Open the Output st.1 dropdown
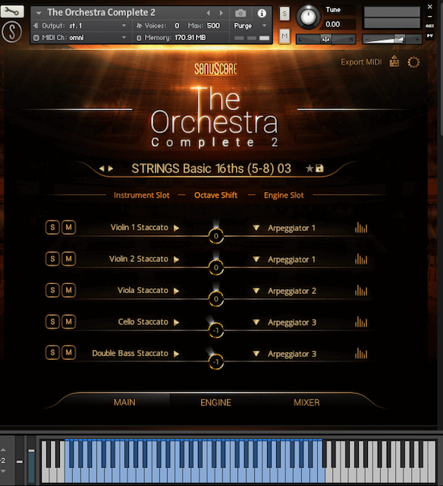The image size is (443, 486). [x=124, y=25]
